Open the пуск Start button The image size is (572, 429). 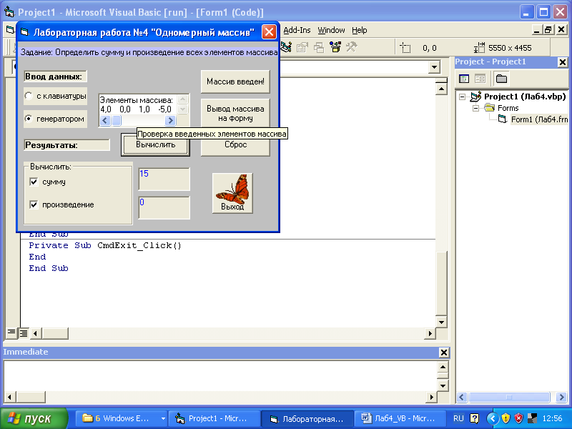tap(34, 418)
